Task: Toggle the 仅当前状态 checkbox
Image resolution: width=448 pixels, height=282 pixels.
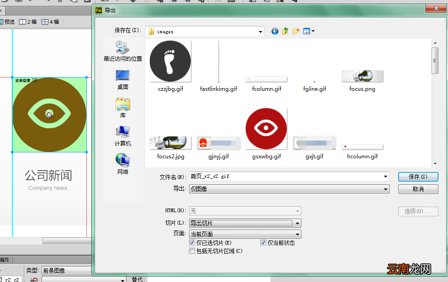Action: point(263,243)
